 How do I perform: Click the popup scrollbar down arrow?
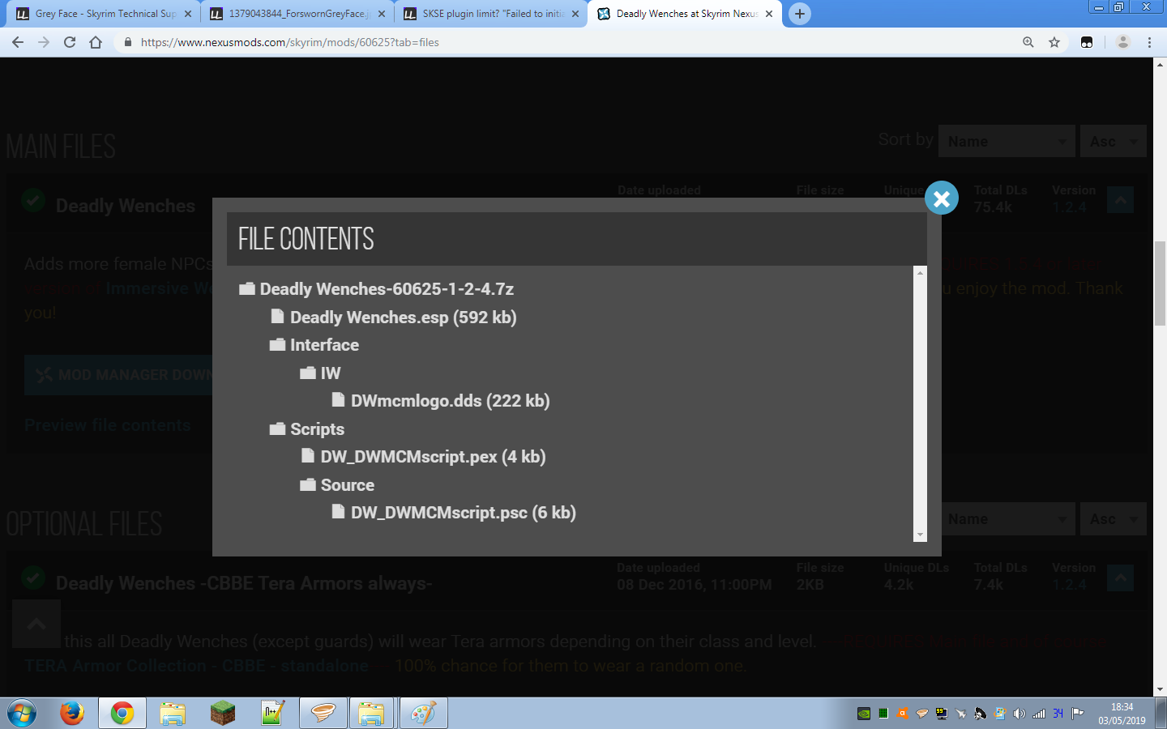tap(920, 535)
